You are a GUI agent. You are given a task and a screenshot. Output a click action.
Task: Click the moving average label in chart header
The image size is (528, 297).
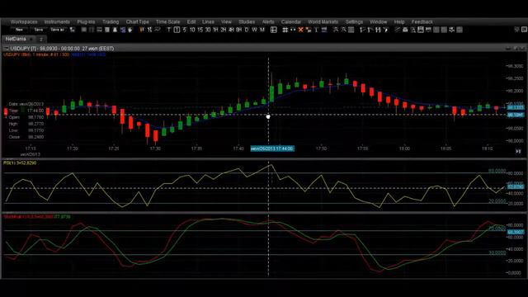point(88,54)
